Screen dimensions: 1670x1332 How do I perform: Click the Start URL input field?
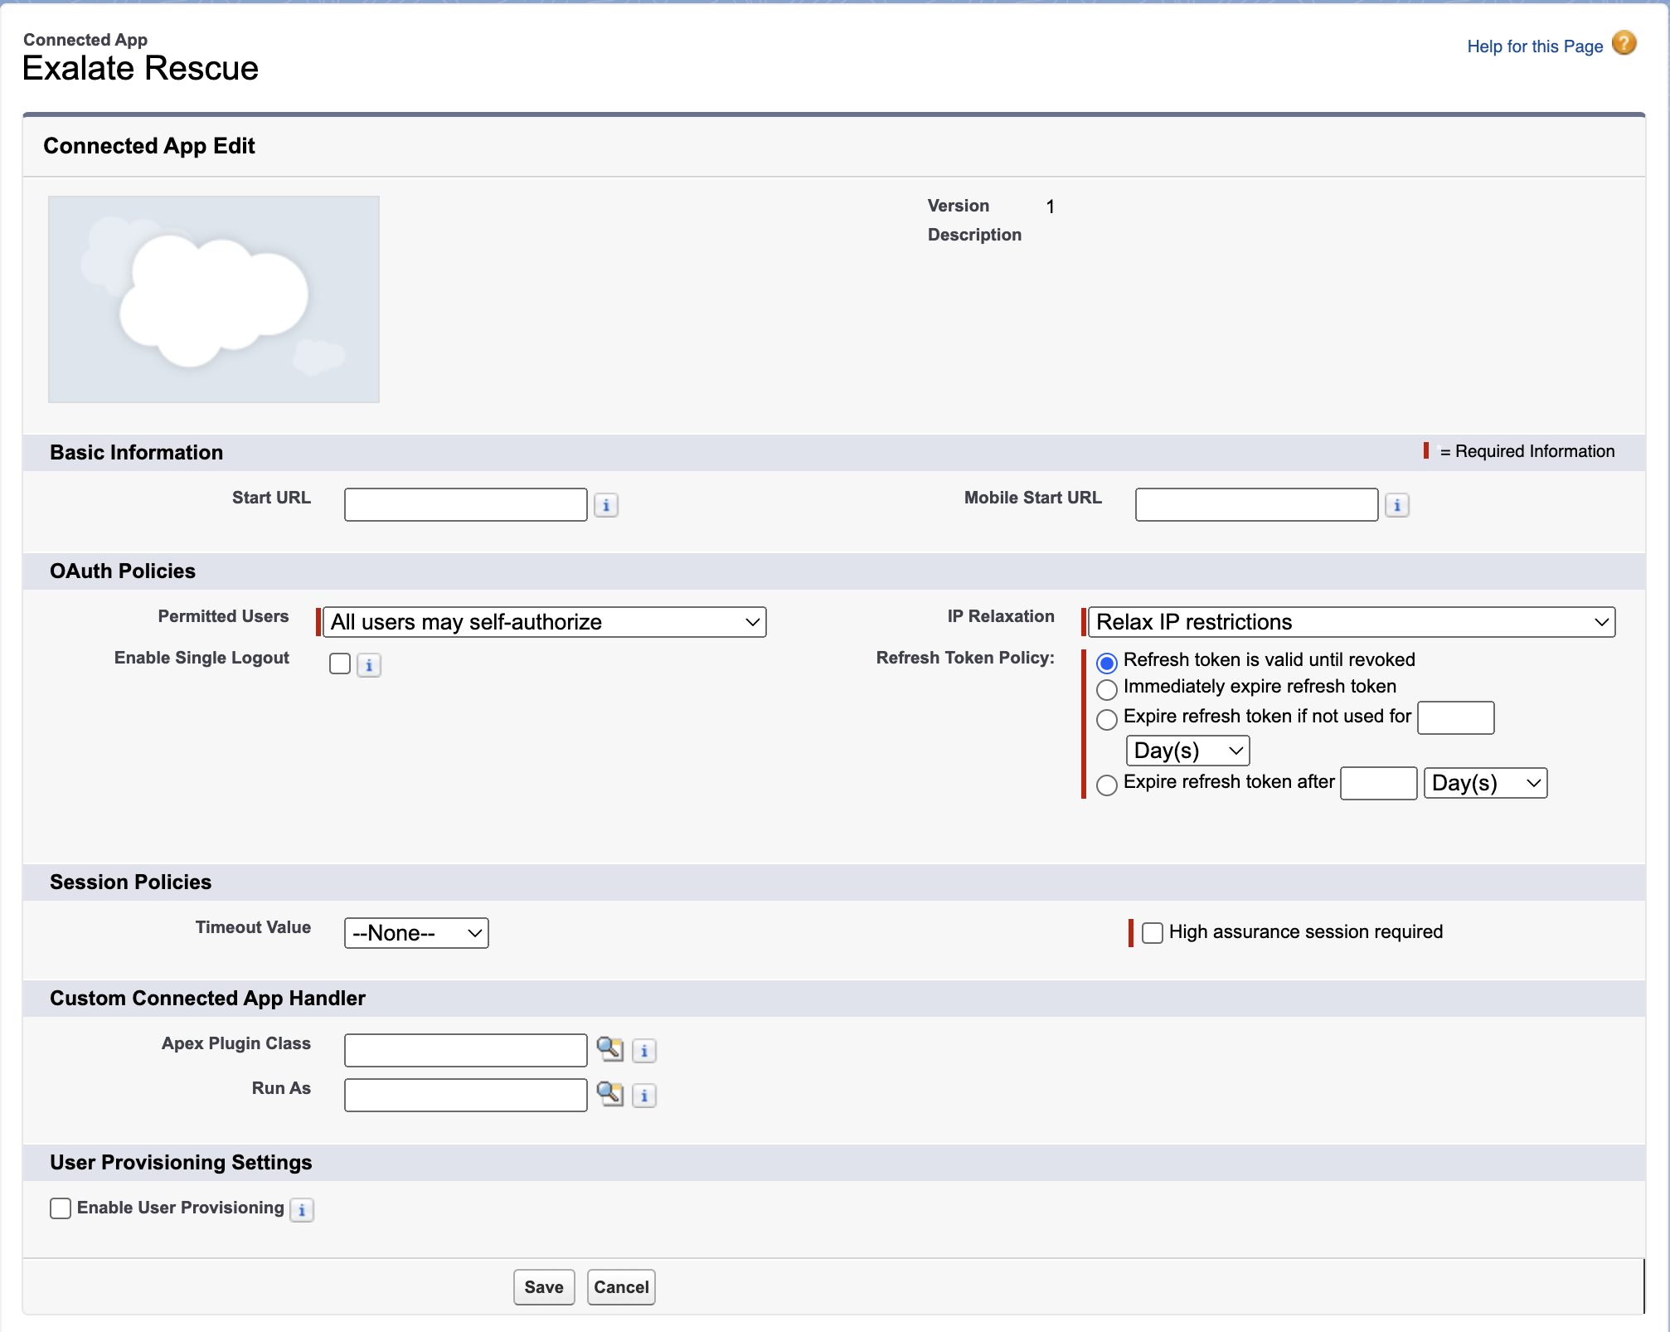pos(466,505)
